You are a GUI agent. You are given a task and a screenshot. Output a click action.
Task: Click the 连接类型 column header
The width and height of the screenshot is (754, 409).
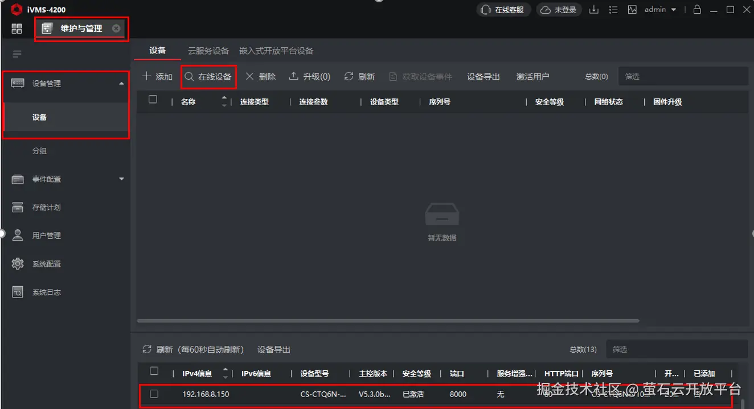click(x=255, y=102)
